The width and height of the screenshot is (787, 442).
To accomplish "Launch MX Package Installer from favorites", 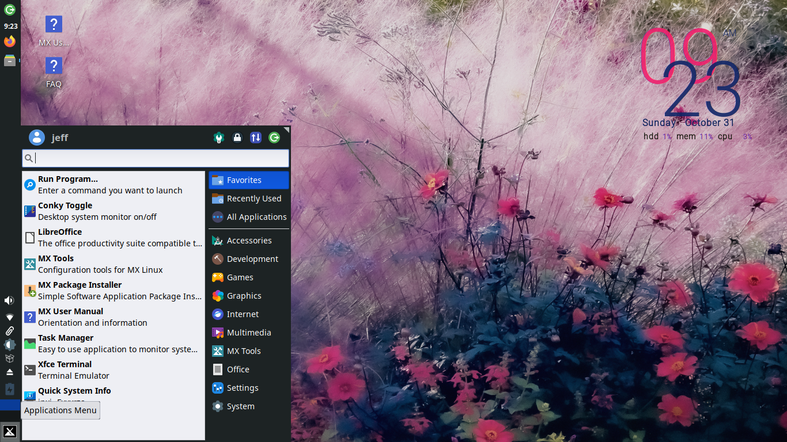I will (113, 291).
